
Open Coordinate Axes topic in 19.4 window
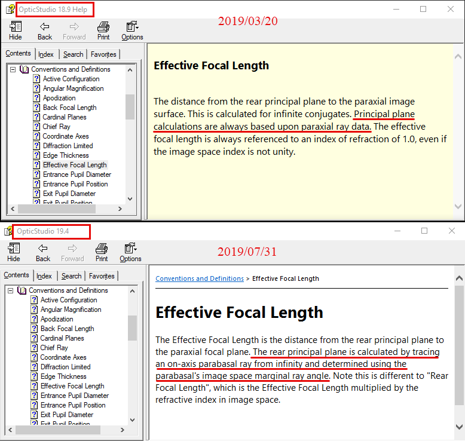[63, 357]
